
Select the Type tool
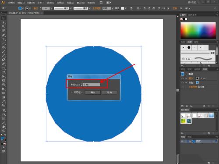coord(4,39)
